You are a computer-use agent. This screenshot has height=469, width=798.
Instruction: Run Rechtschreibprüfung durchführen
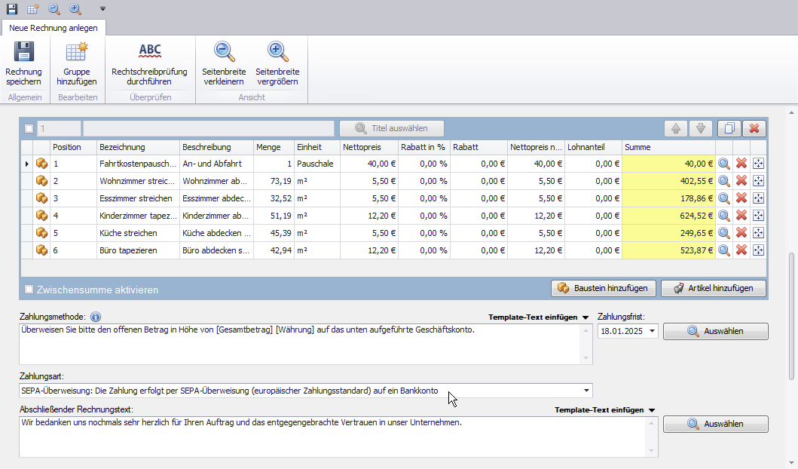pyautogui.click(x=150, y=63)
